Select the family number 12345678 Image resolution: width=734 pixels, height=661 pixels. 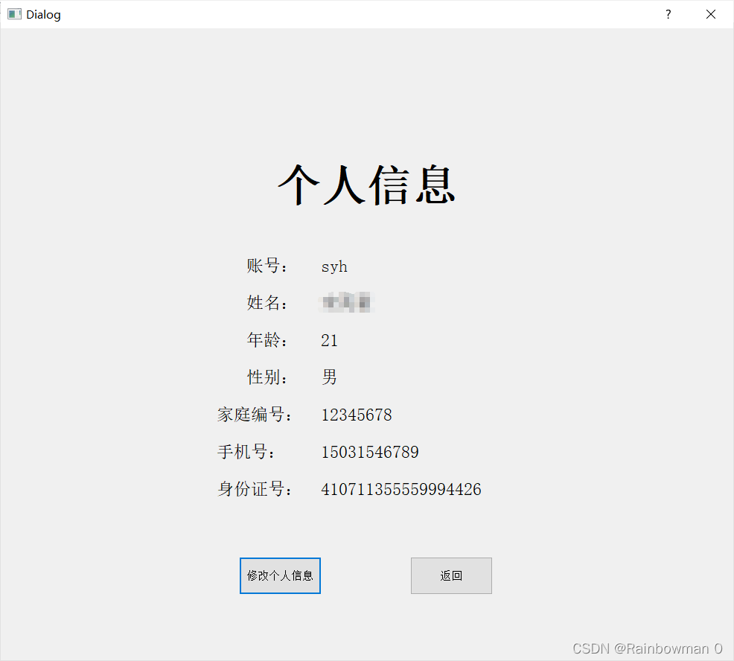pos(357,415)
